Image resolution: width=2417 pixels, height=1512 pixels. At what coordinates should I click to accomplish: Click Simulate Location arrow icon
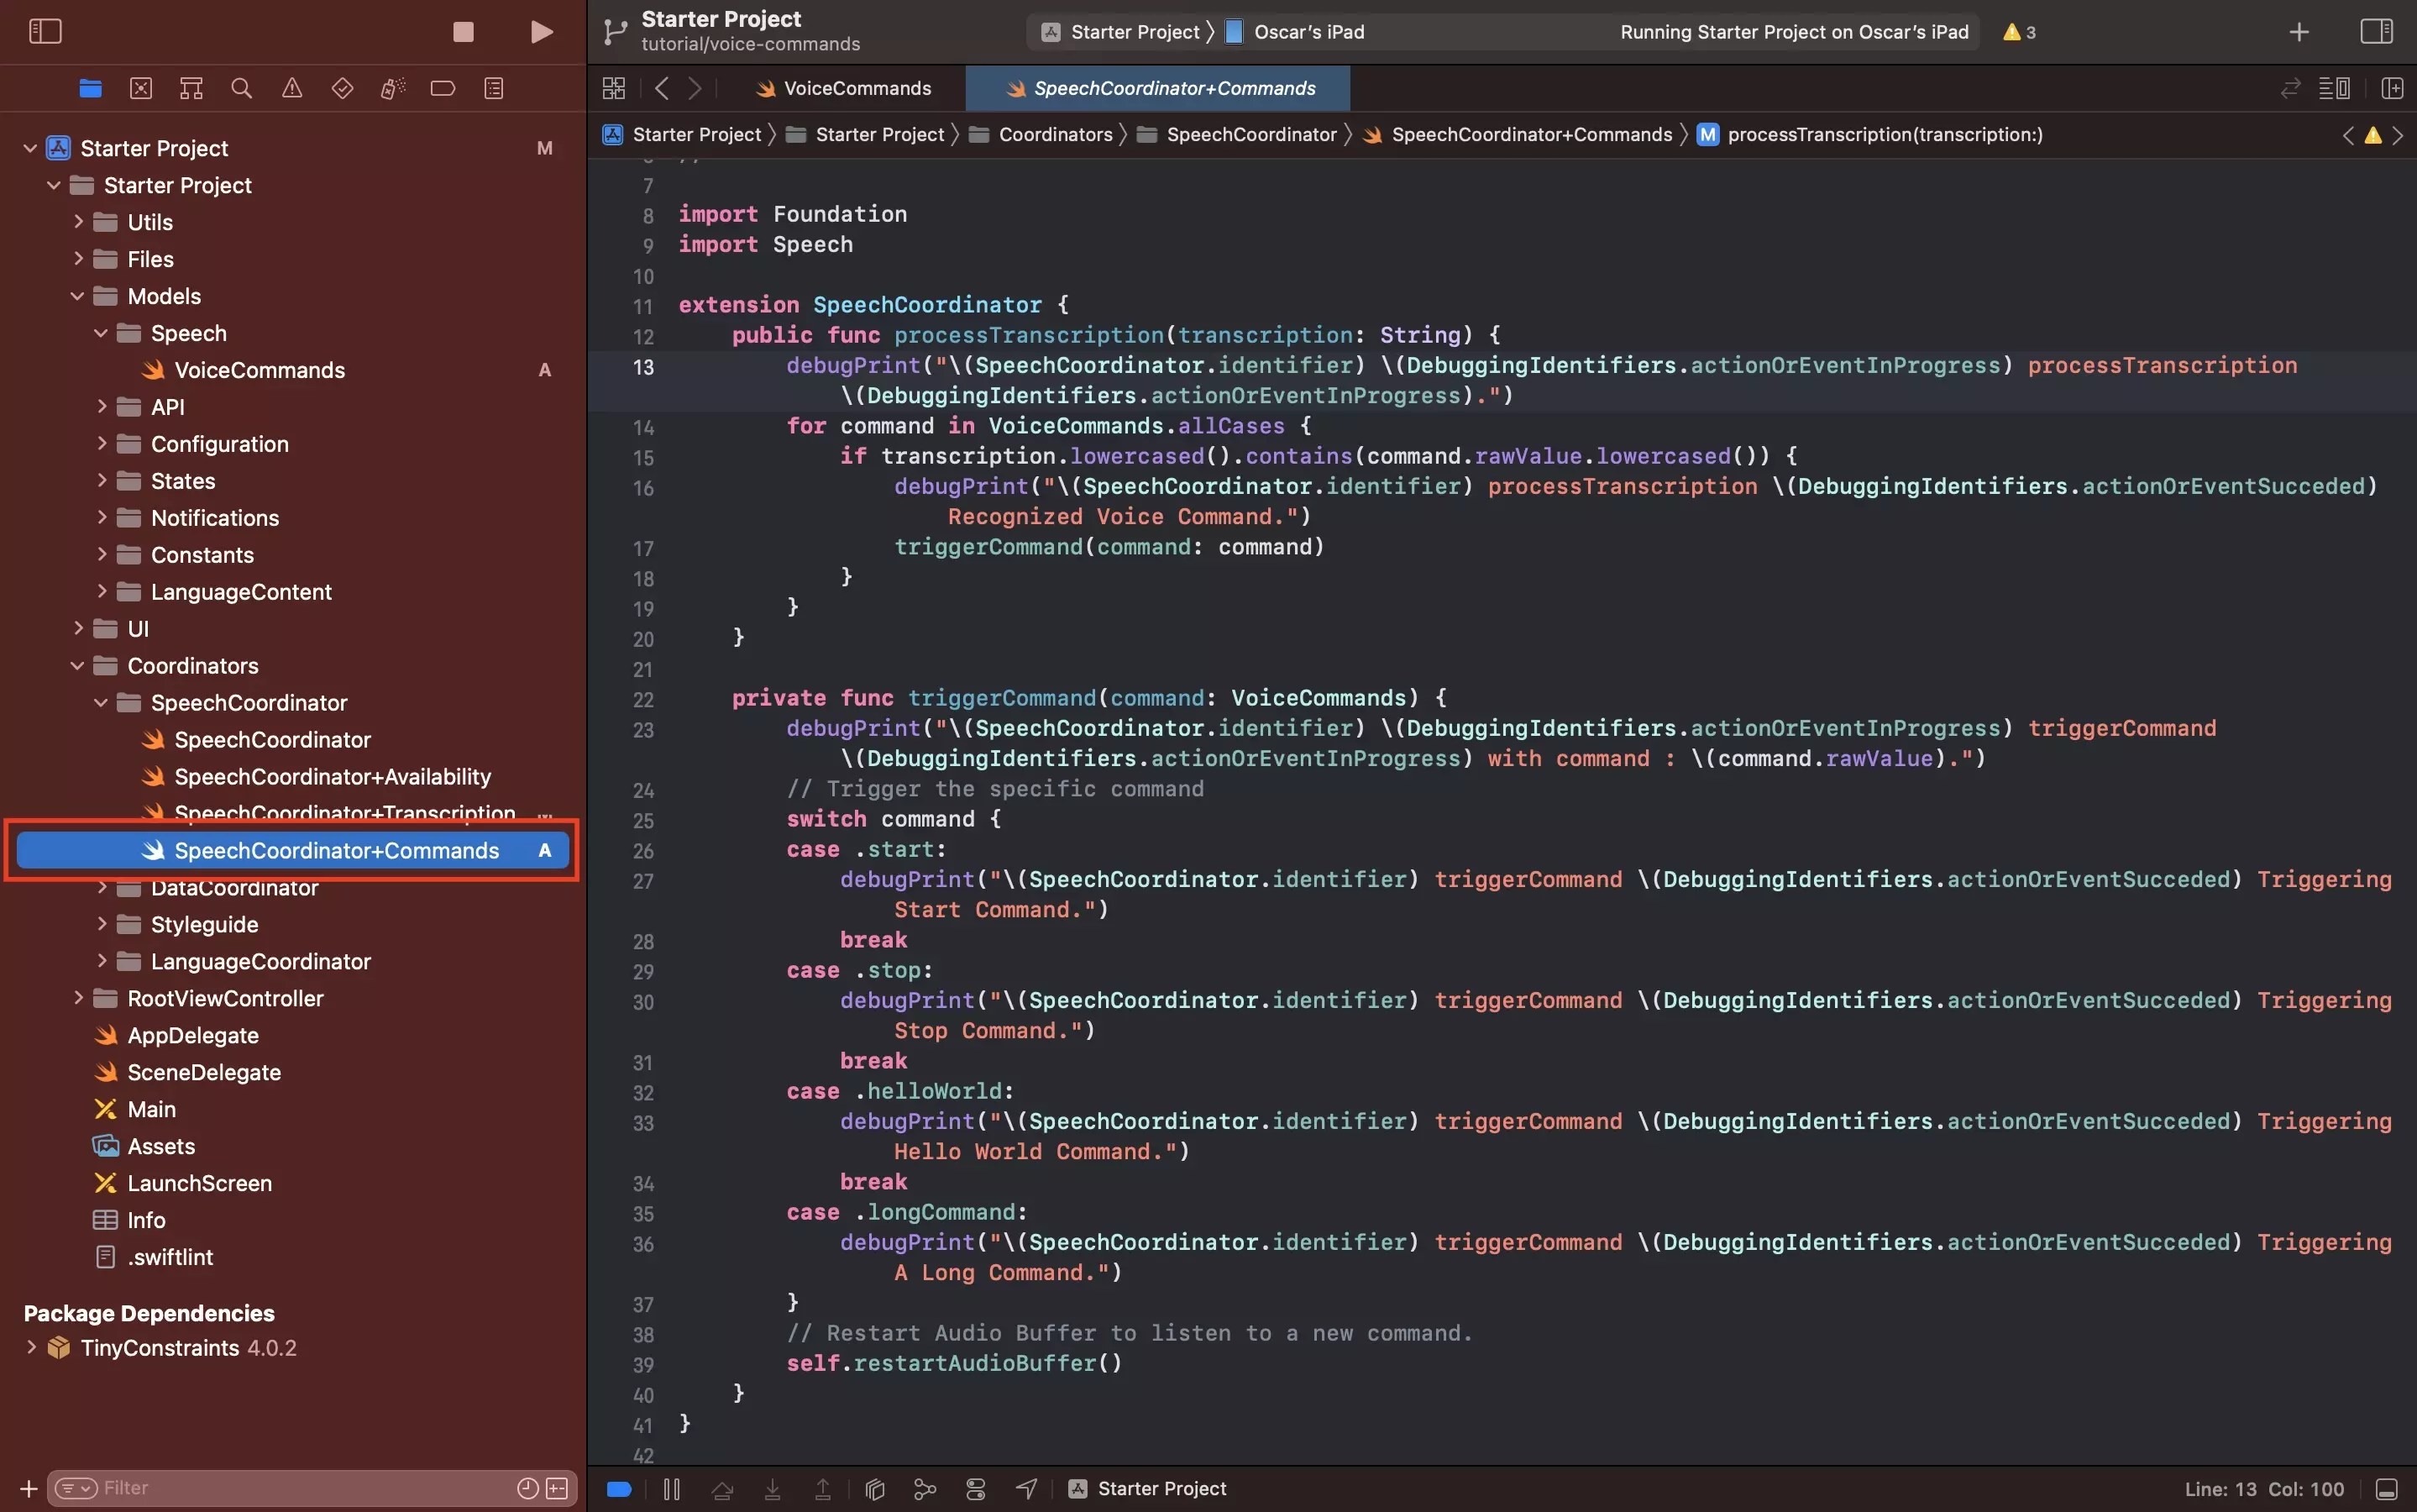(1026, 1489)
